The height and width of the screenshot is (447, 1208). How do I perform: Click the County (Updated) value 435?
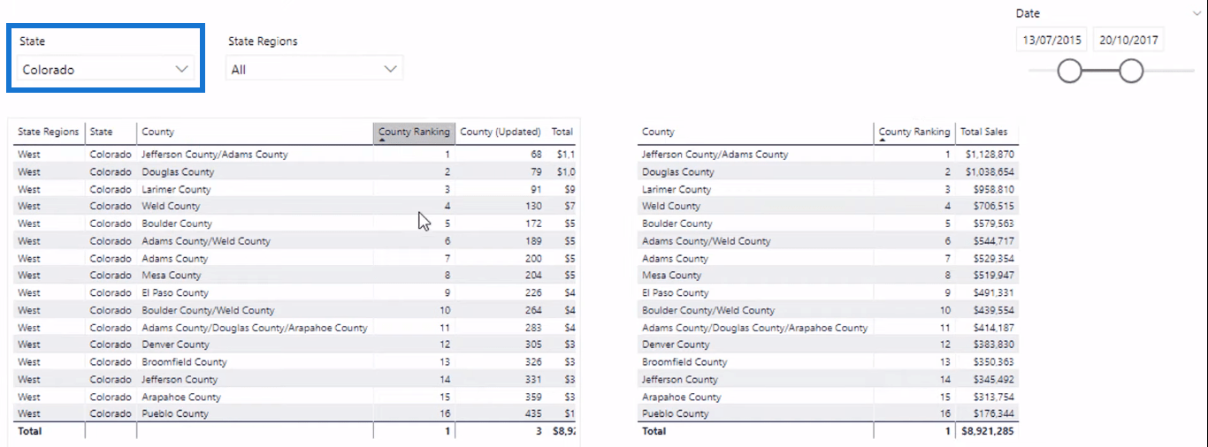pos(532,413)
